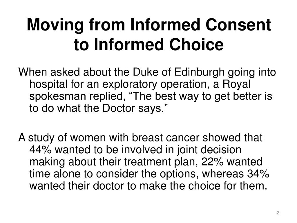
Task: Select the word 'whereas' in second paragraph
Action: (223, 174)
